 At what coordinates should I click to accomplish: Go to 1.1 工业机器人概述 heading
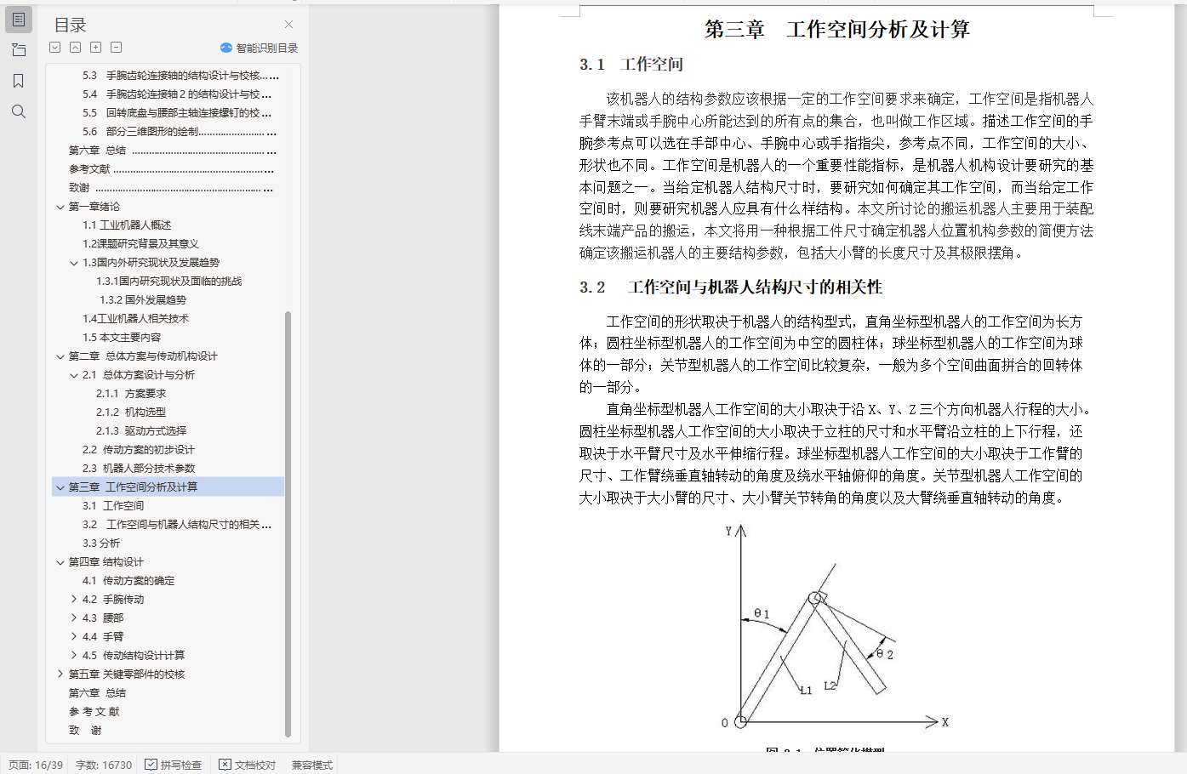pos(127,225)
